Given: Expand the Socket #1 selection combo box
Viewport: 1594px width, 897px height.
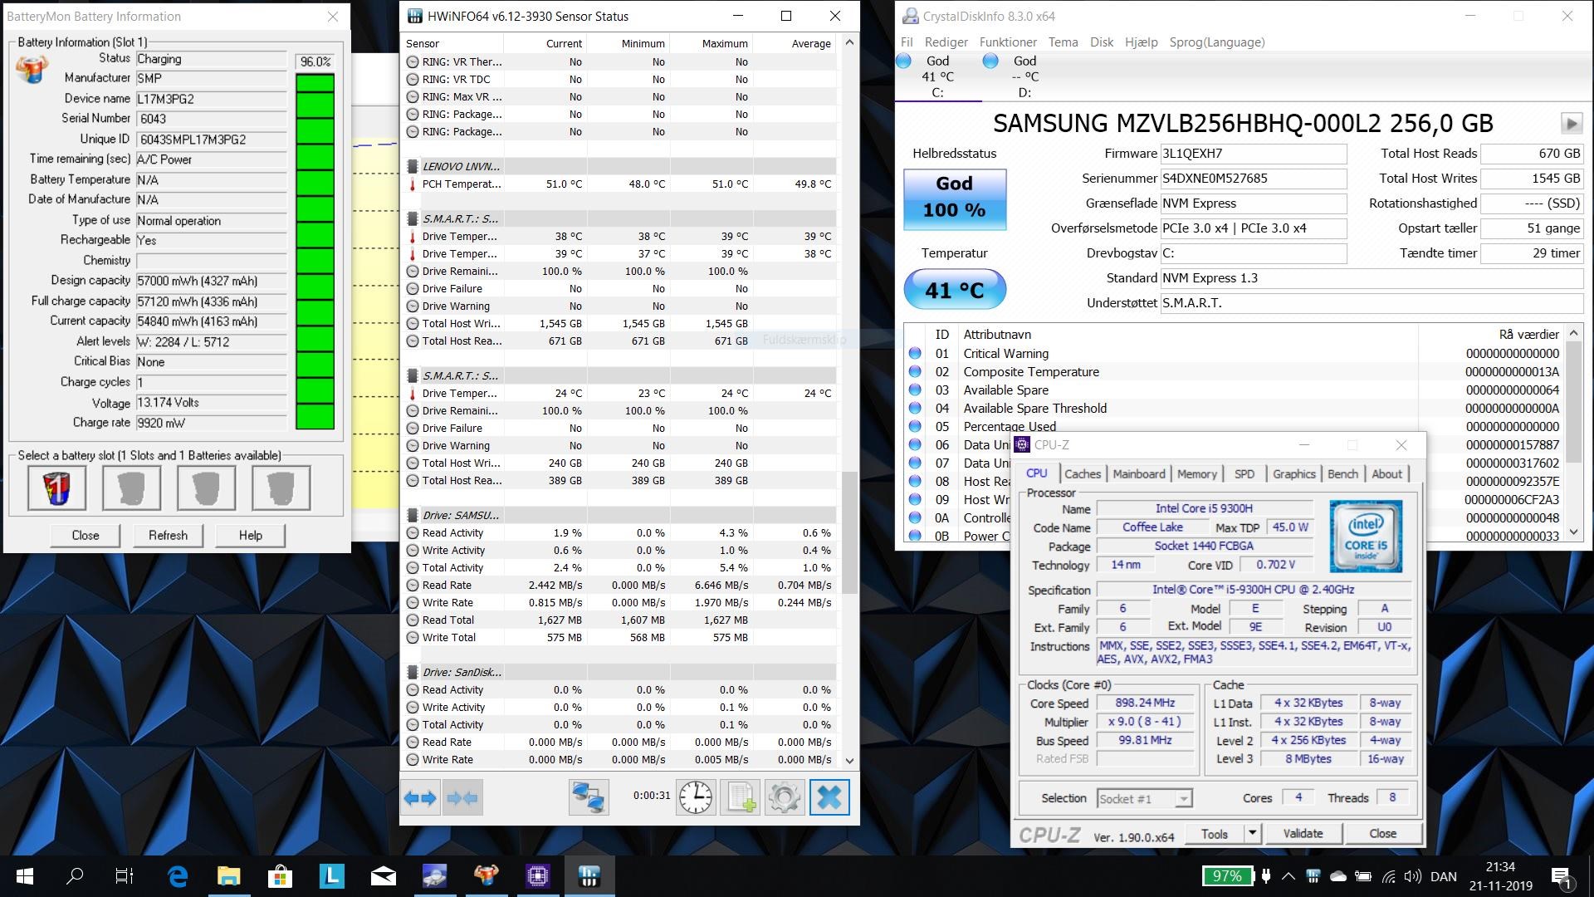Looking at the screenshot, I should (x=1145, y=798).
